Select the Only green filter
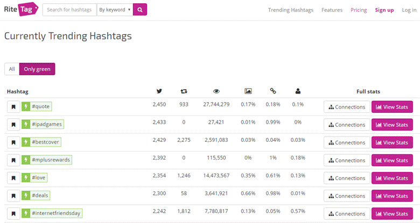Viewport: 420px width, 223px height. (x=37, y=69)
